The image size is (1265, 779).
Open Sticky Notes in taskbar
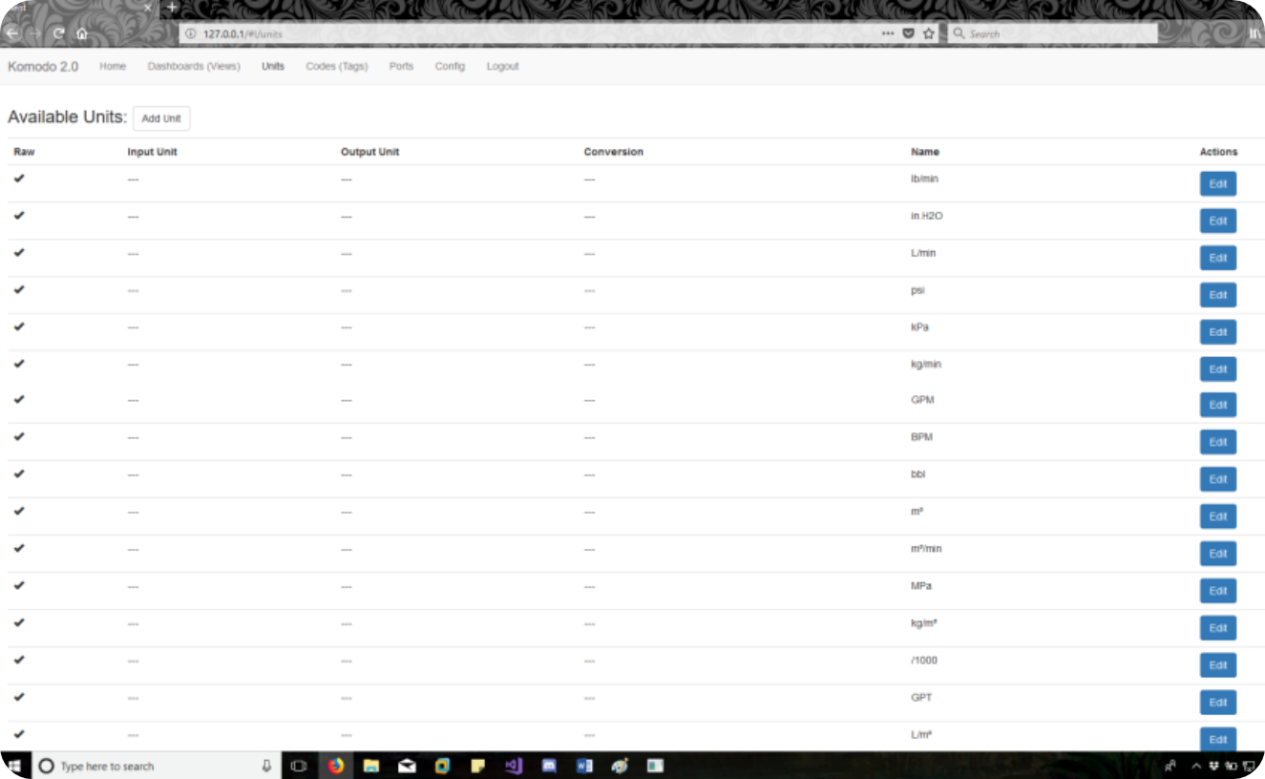pos(477,766)
